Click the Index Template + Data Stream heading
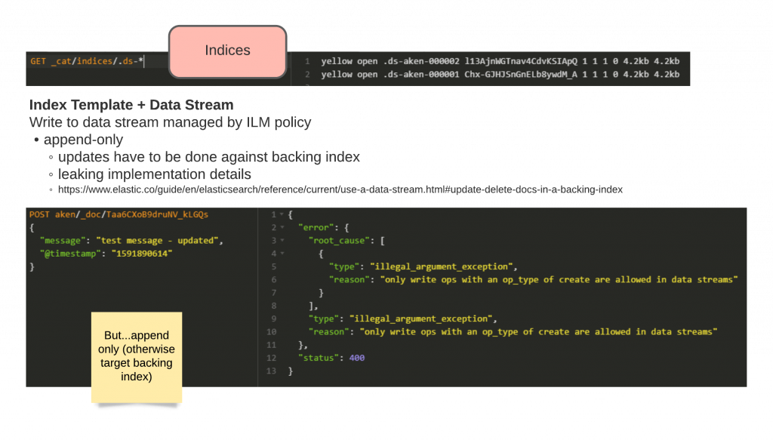 [131, 105]
